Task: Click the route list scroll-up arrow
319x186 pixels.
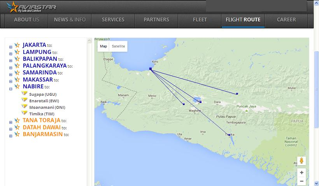Action: pos(89,40)
